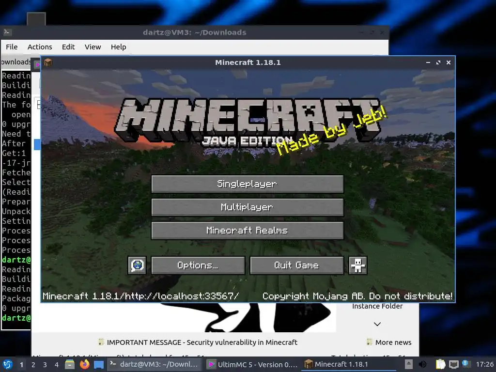Viewport: 496px width, 372px height.
Task: Open the volume speaker tray icon
Action: (422, 364)
